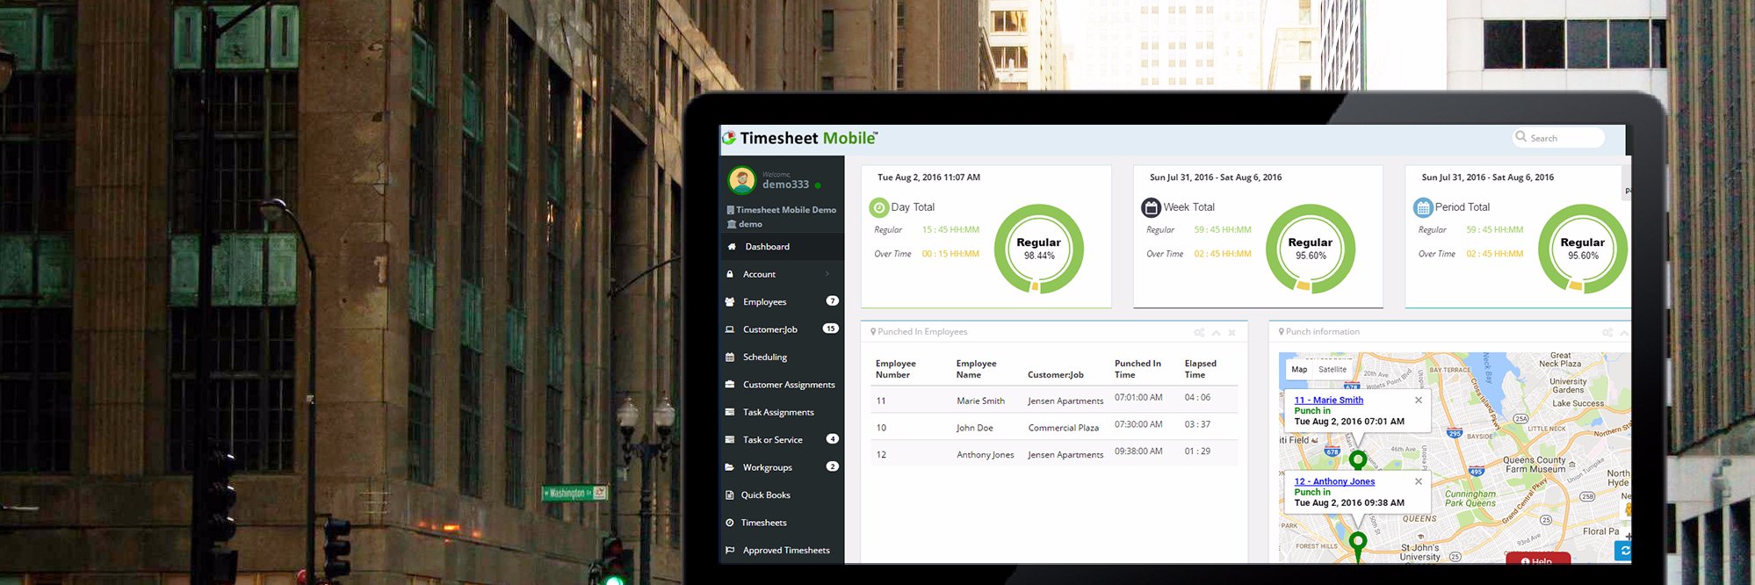Screen dimensions: 1755x585
Task: Click the blue map refresh button
Action: point(1623,551)
